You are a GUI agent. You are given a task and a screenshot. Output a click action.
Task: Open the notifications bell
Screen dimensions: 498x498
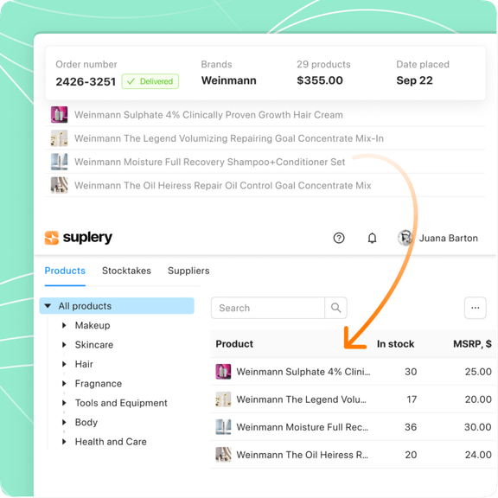coord(373,238)
